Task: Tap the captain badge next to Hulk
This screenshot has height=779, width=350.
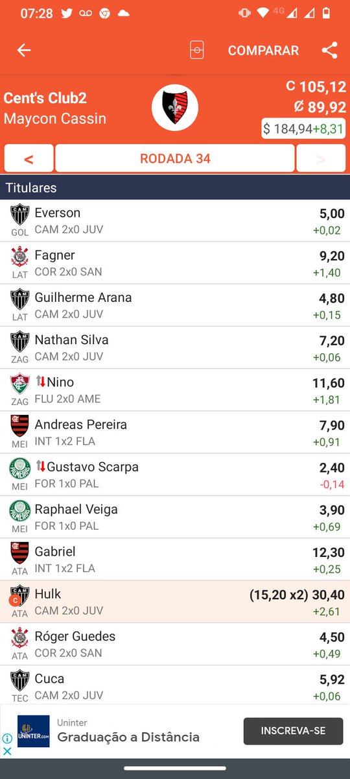Action: coord(14,600)
